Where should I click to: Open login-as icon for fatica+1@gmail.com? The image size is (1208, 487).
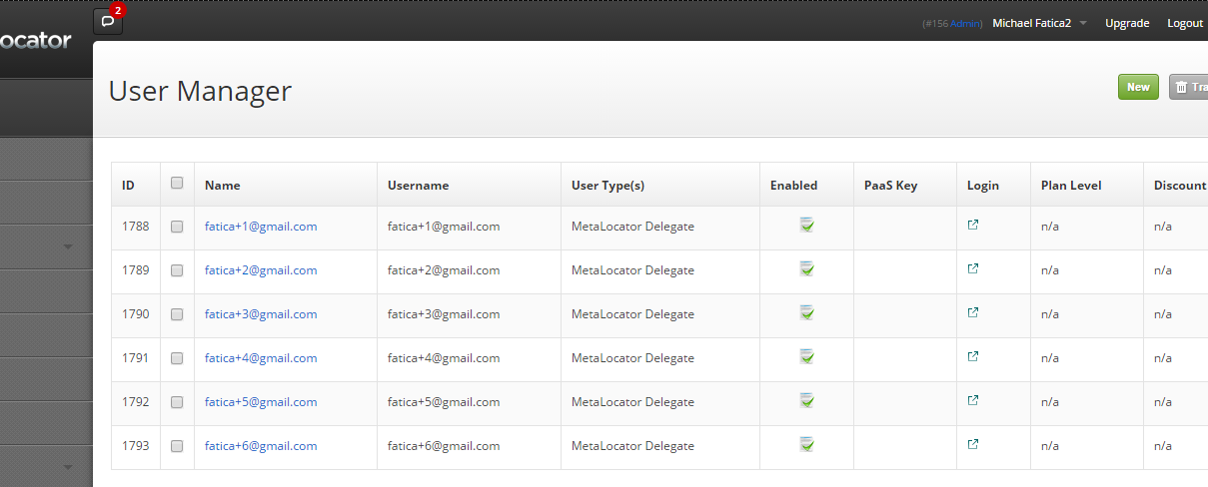(x=973, y=225)
